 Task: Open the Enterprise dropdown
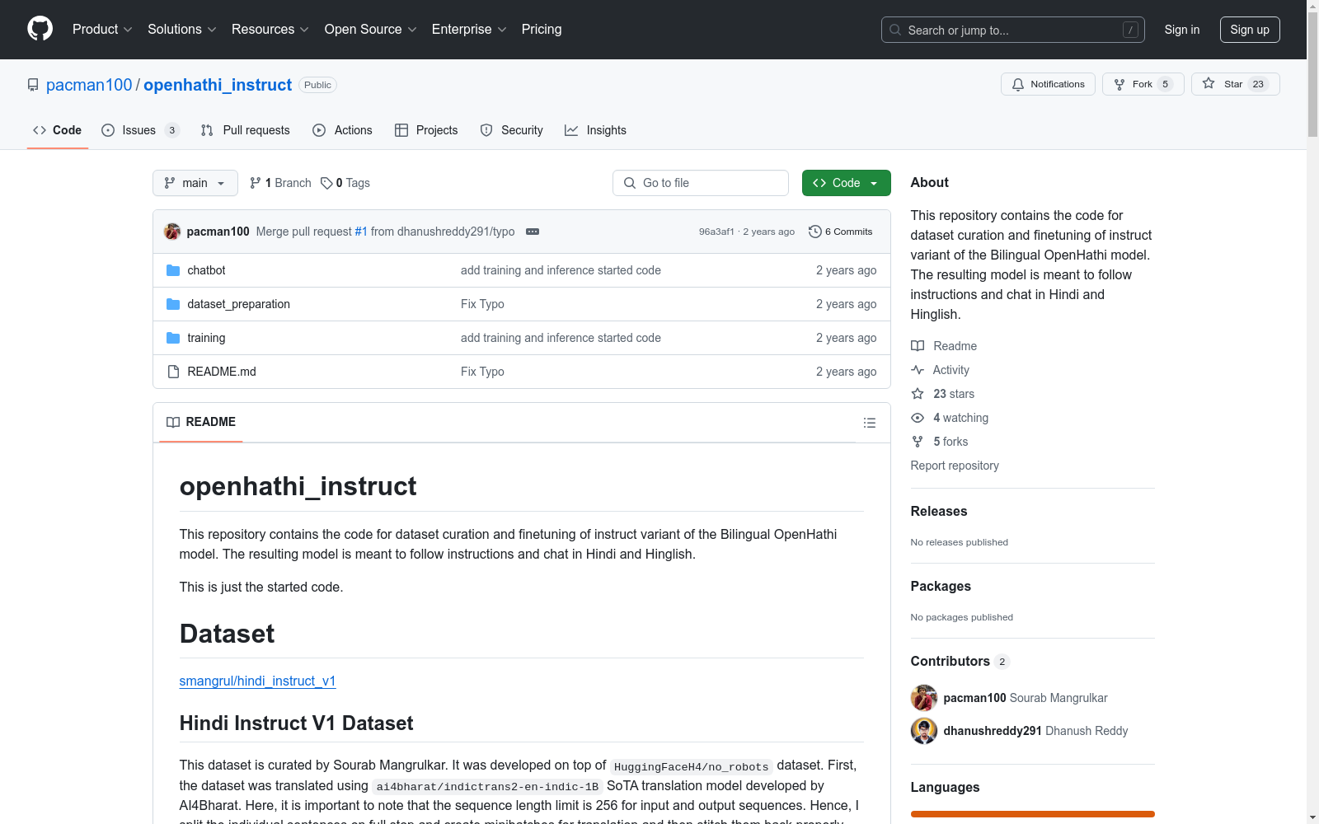[x=469, y=30]
